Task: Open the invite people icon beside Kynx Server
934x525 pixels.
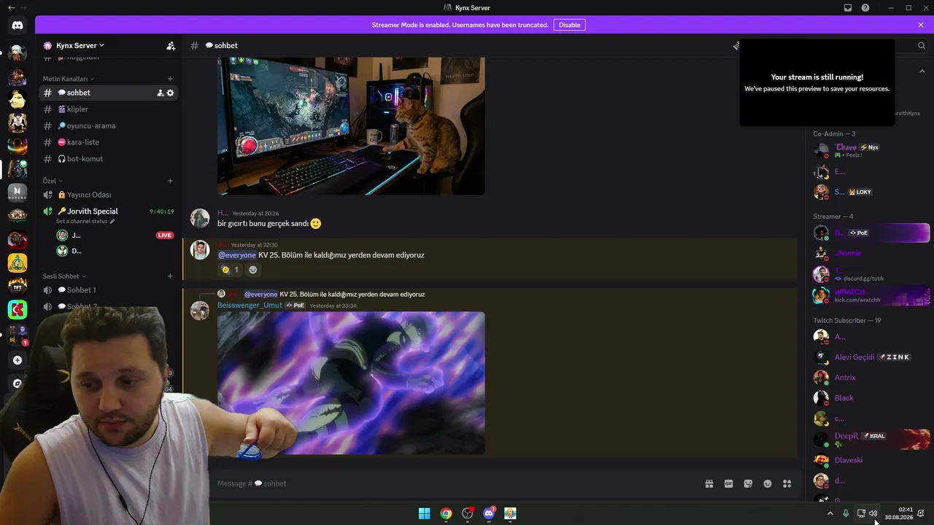Action: coord(171,45)
